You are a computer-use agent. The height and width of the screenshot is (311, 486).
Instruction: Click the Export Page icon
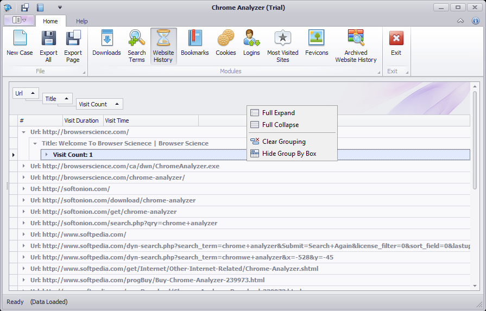pos(73,38)
